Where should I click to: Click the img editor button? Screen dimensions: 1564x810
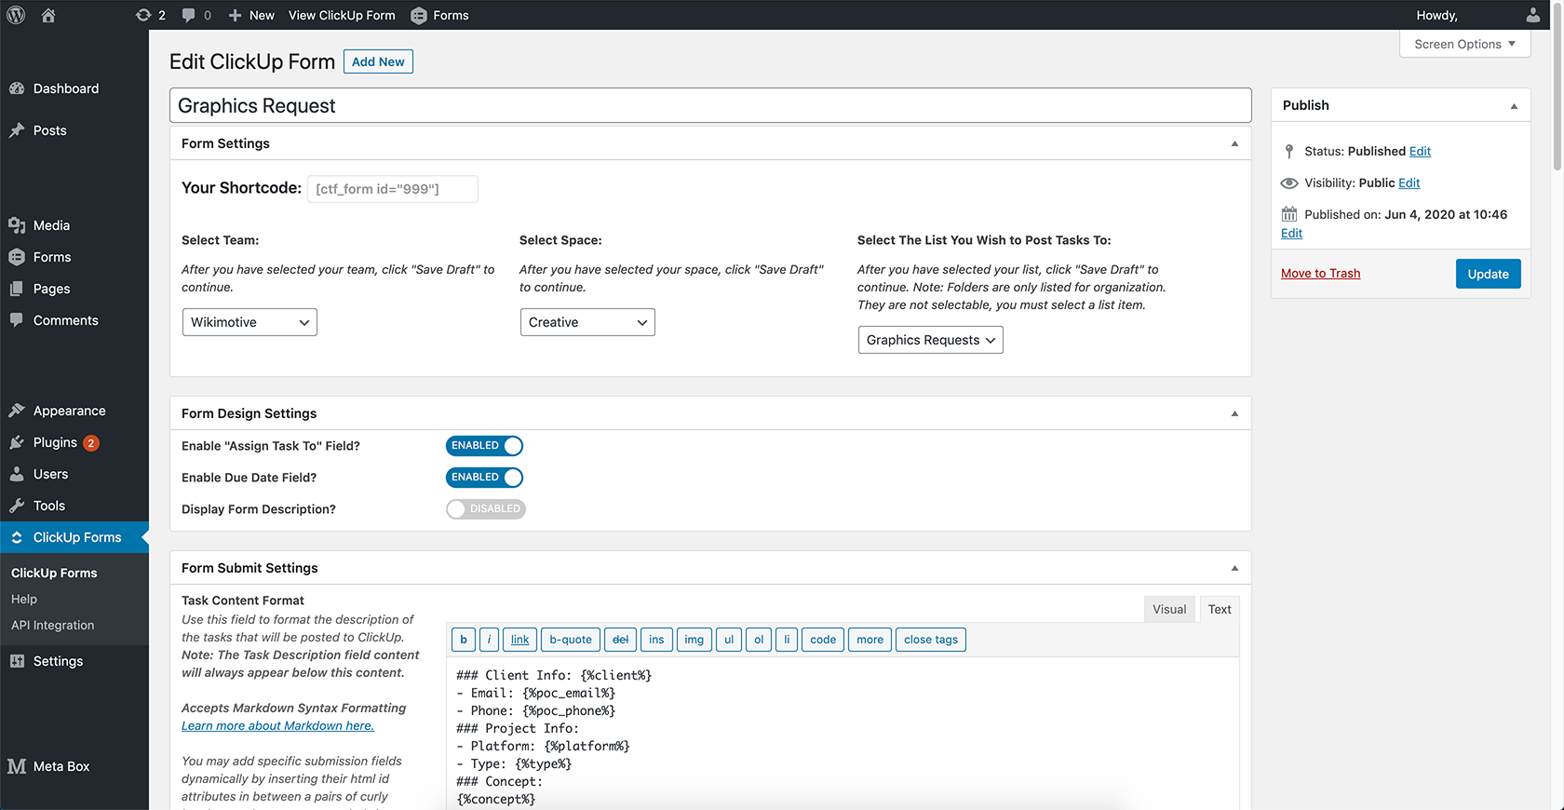click(x=694, y=640)
